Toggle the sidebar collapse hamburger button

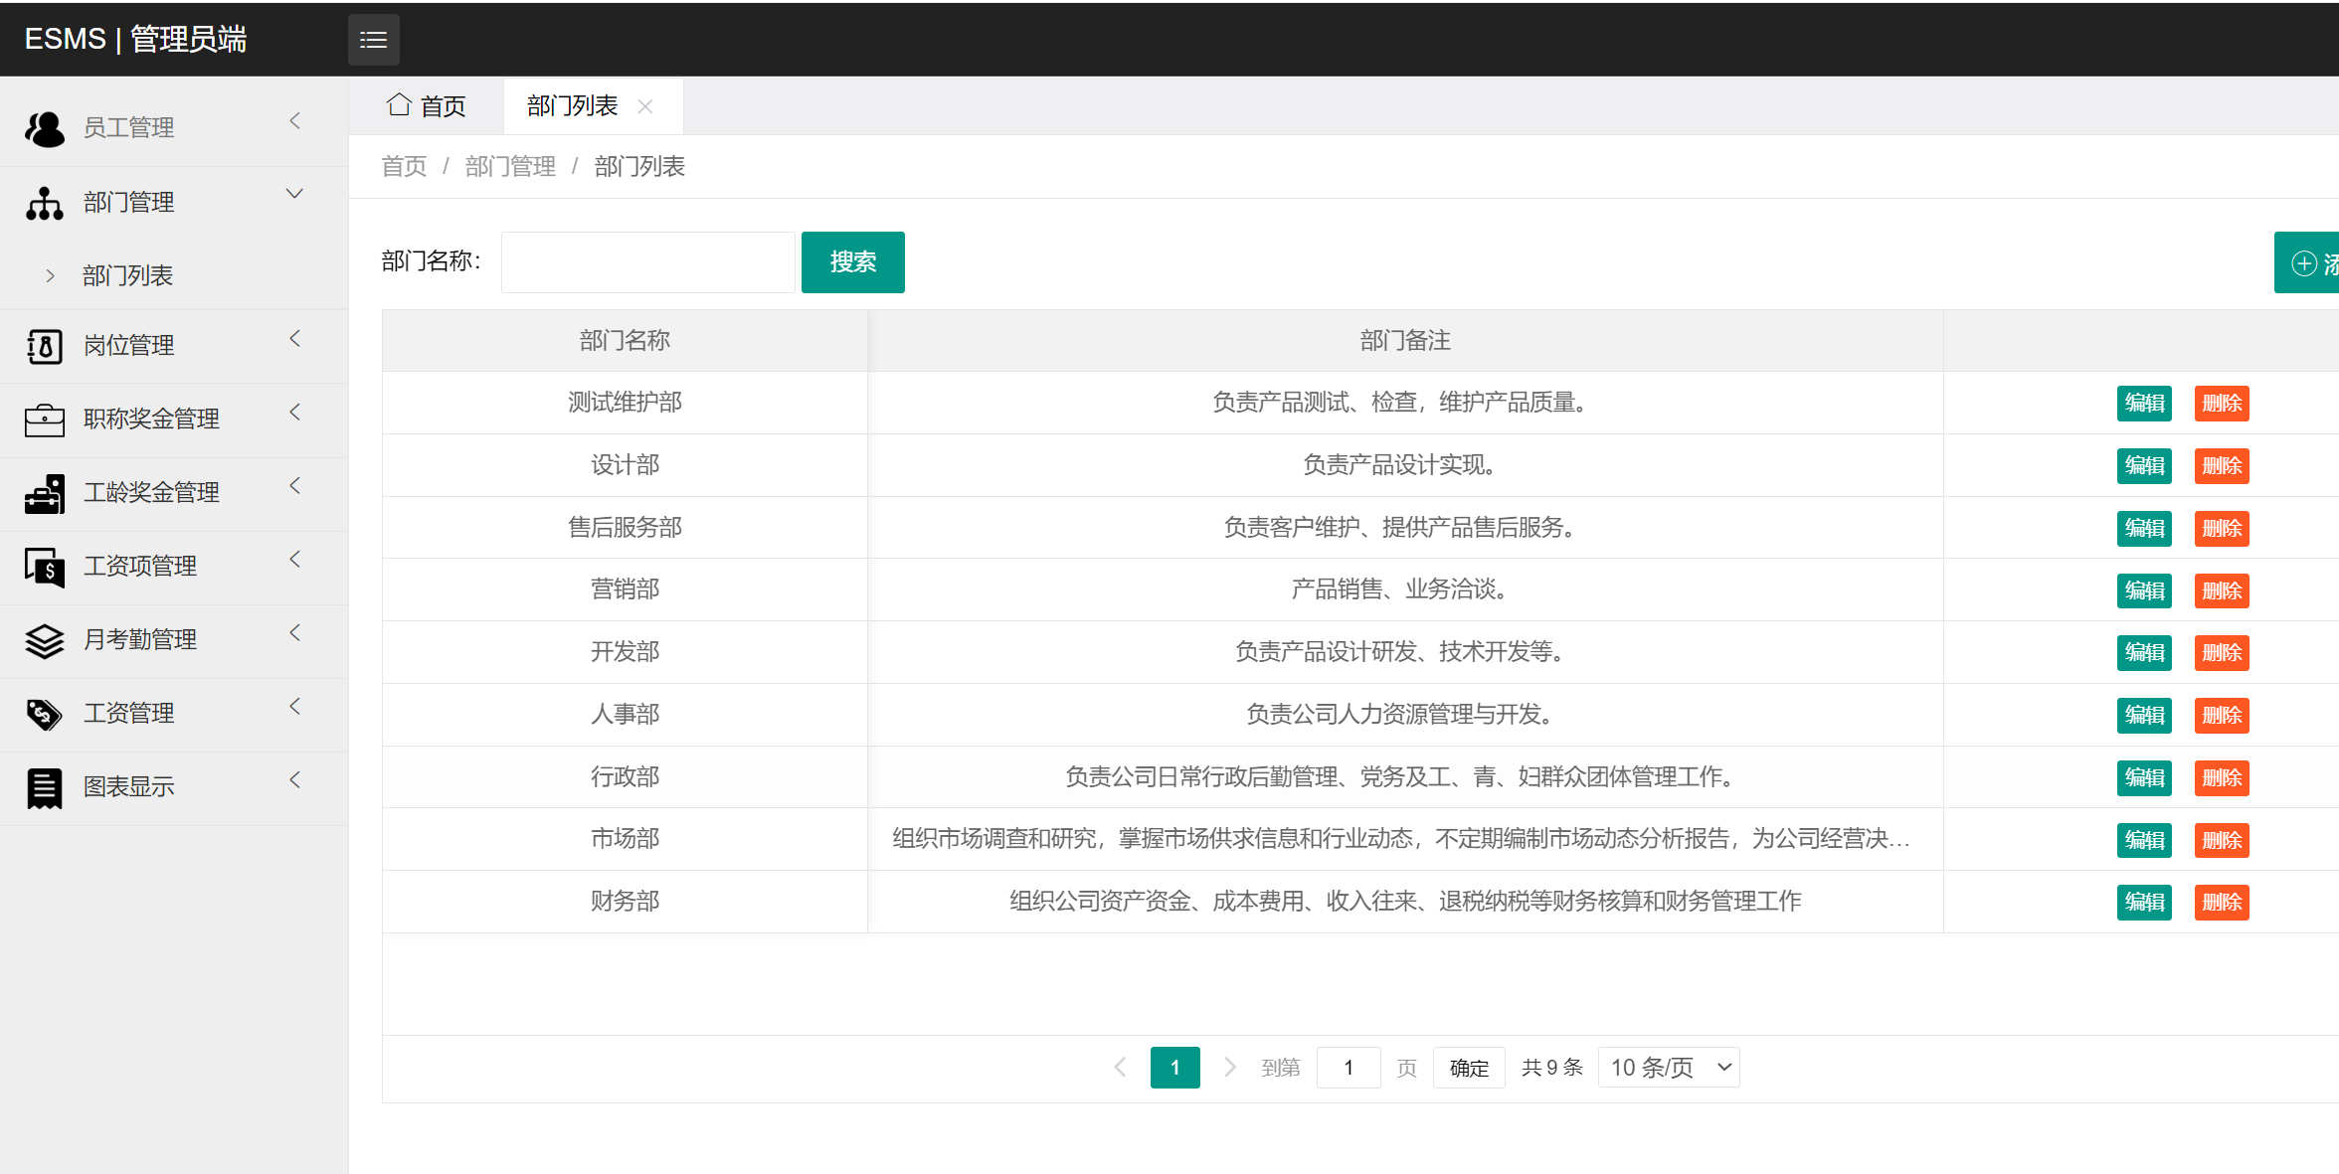coord(373,40)
